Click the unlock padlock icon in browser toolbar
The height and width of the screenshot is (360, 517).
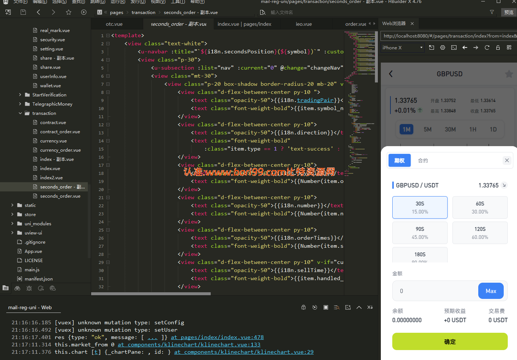[498, 47]
